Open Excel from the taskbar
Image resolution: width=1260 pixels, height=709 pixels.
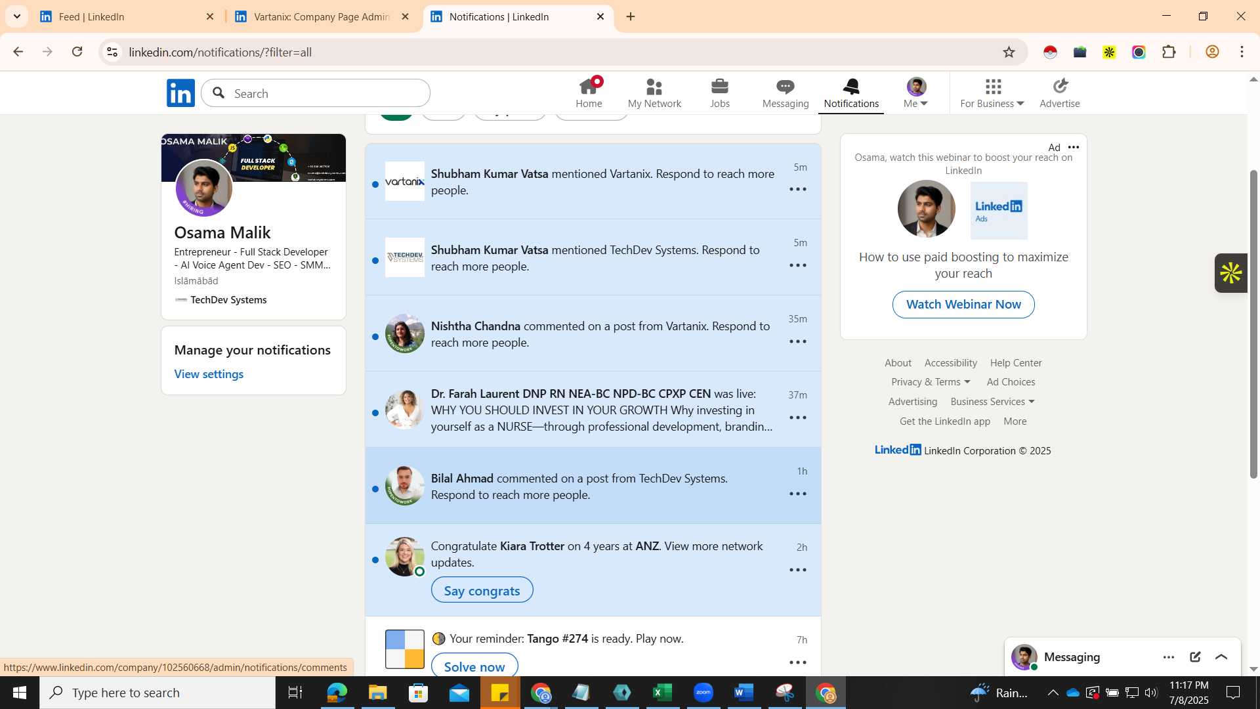(x=662, y=693)
